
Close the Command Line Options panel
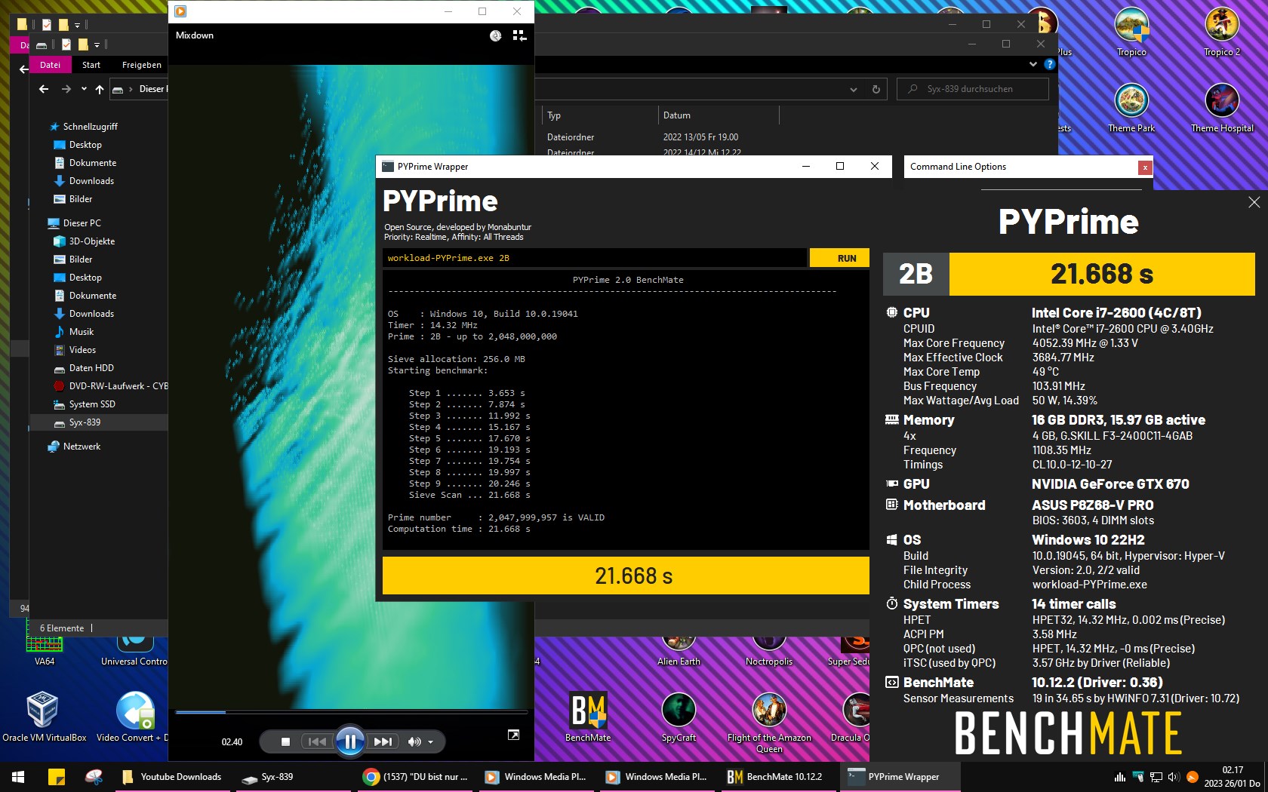(x=1145, y=167)
